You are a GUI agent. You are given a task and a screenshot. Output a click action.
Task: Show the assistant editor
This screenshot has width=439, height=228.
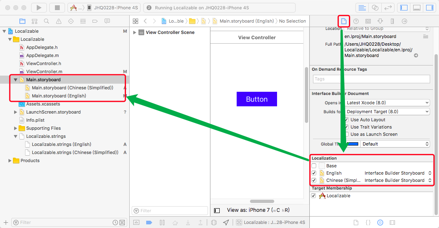pyautogui.click(x=375, y=8)
